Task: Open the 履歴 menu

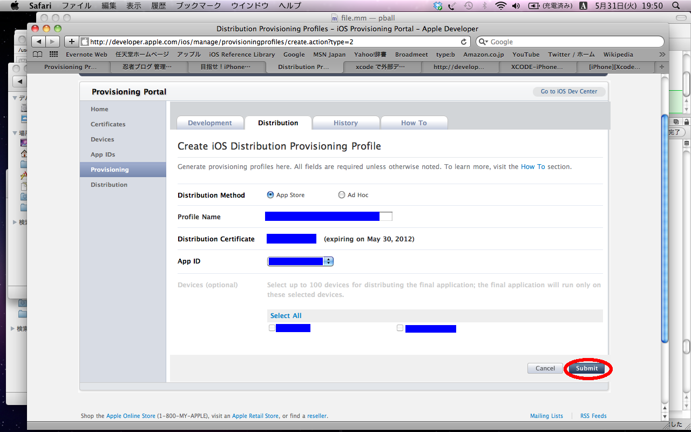Action: (159, 6)
